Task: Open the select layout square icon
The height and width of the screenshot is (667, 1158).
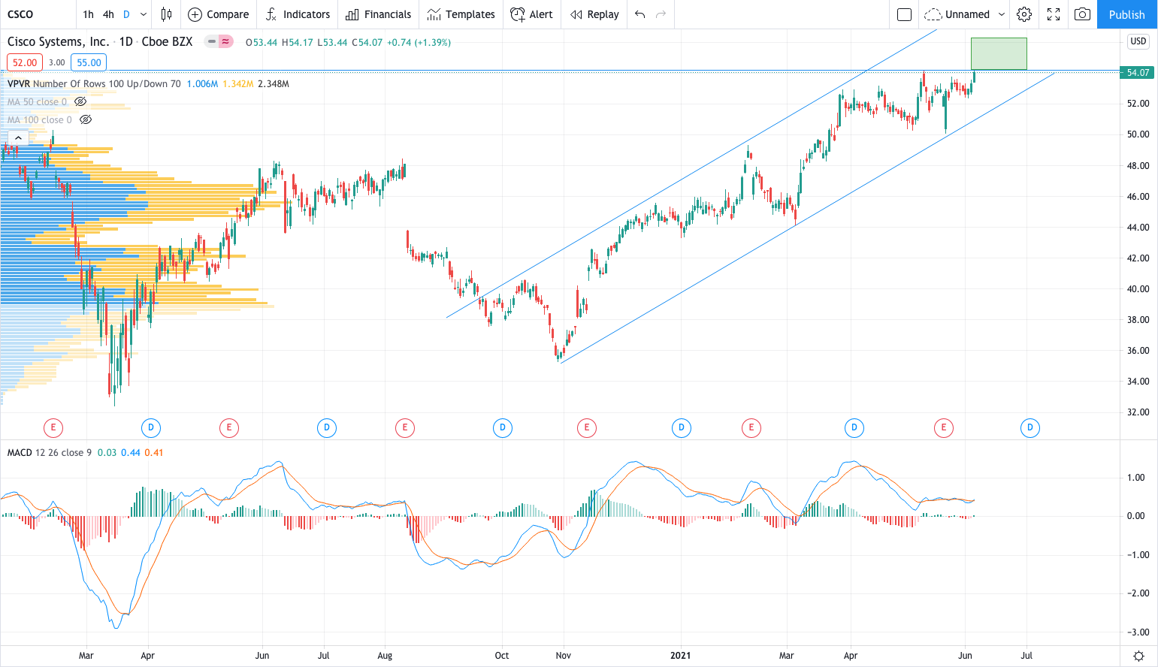Action: [905, 14]
